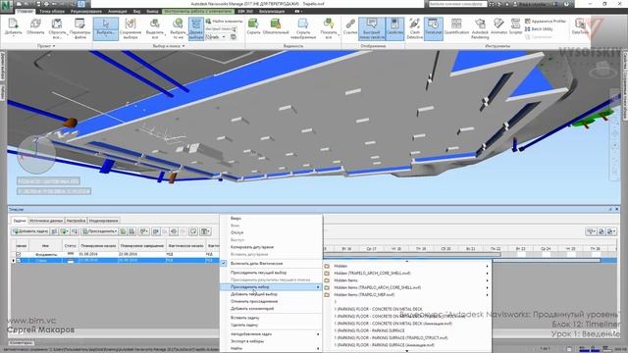Choose Присоединить текущий выбор menu entry

[x=258, y=273]
